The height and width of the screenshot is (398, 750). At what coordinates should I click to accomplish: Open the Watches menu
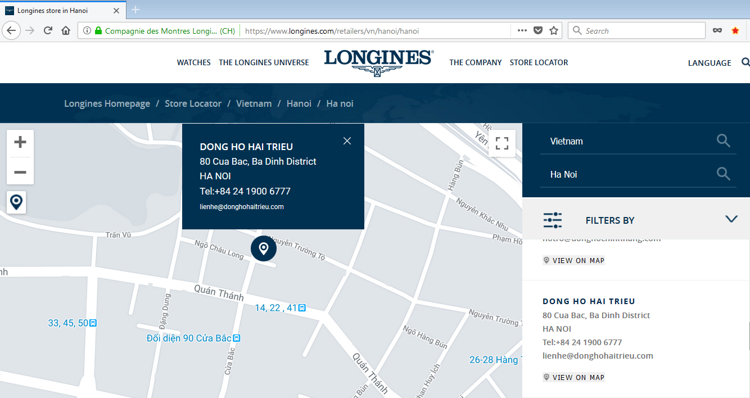click(194, 62)
